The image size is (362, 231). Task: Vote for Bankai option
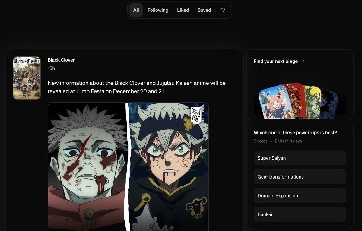click(300, 214)
